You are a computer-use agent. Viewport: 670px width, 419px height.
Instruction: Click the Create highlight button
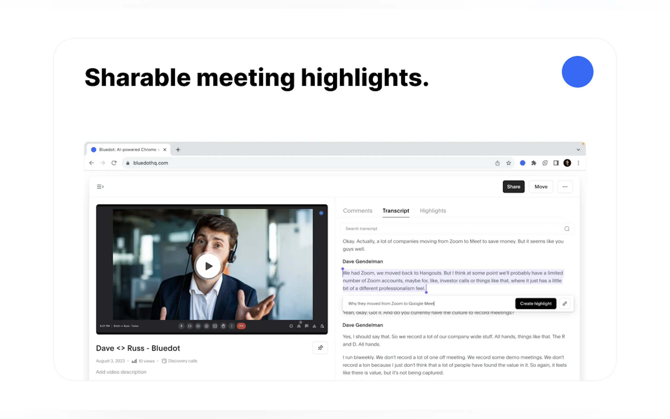tap(535, 303)
